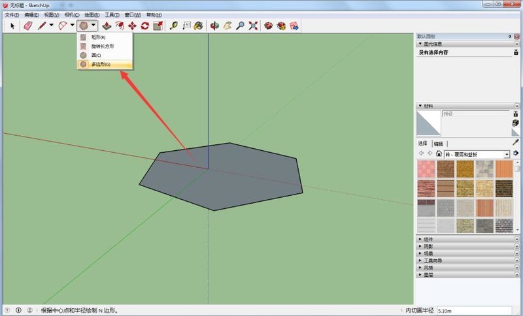Viewport: 523px width, 316px height.
Task: Select the Move tool
Action: point(132,26)
